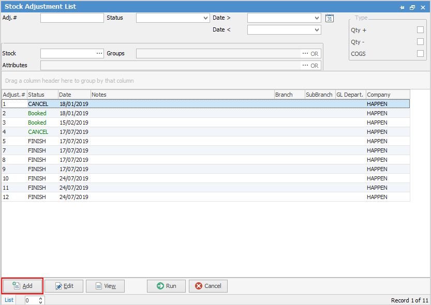
Task: Increase the list number spinner
Action: [x=41, y=298]
